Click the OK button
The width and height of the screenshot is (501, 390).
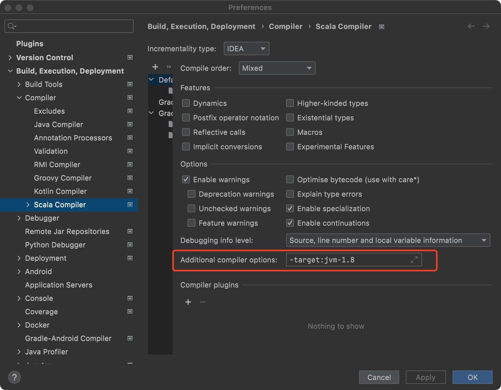coord(472,377)
